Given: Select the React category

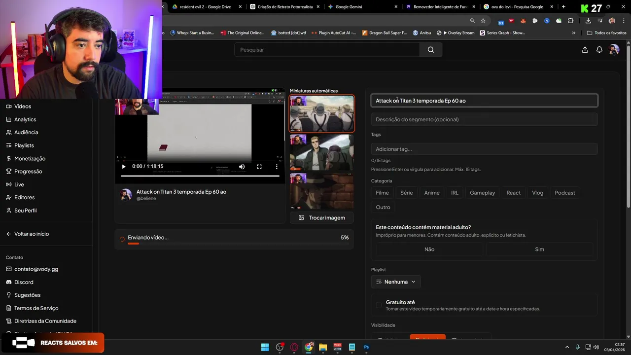Looking at the screenshot, I should click(513, 193).
